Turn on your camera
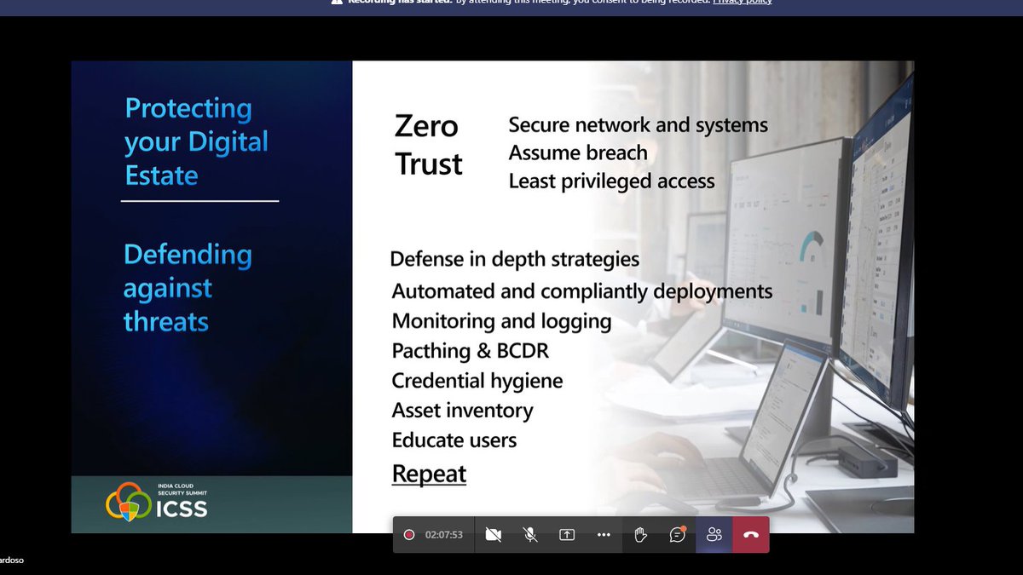This screenshot has width=1023, height=575. point(493,535)
